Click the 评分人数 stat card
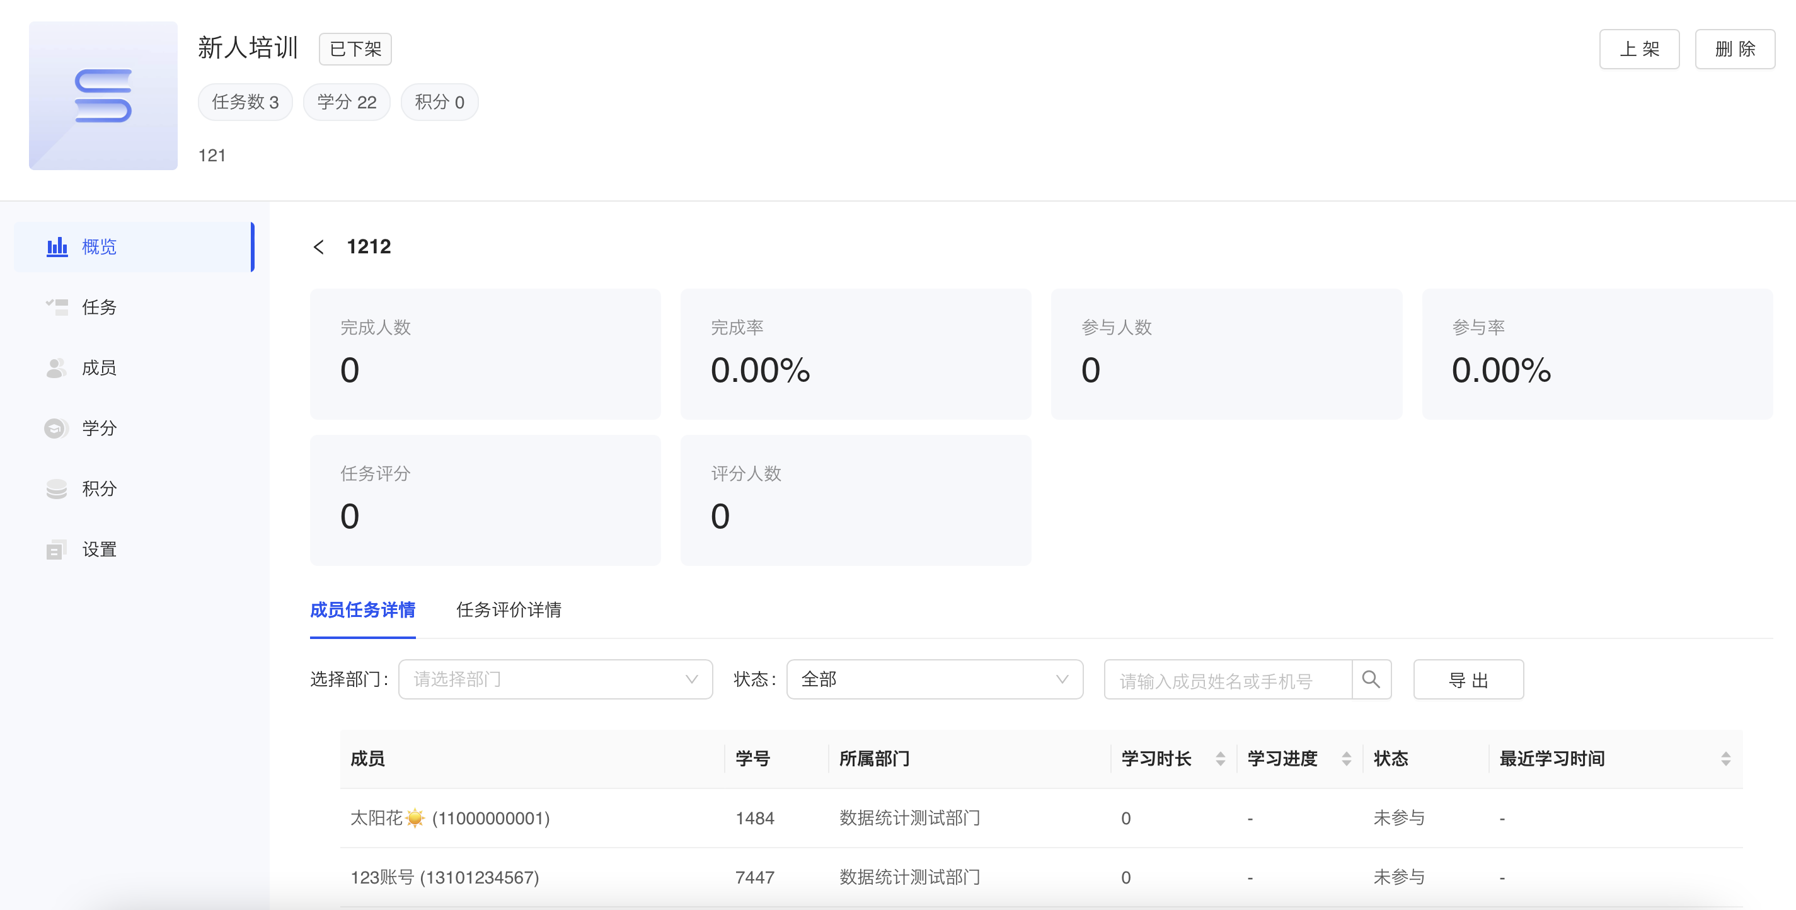The width and height of the screenshot is (1796, 910). pos(856,500)
